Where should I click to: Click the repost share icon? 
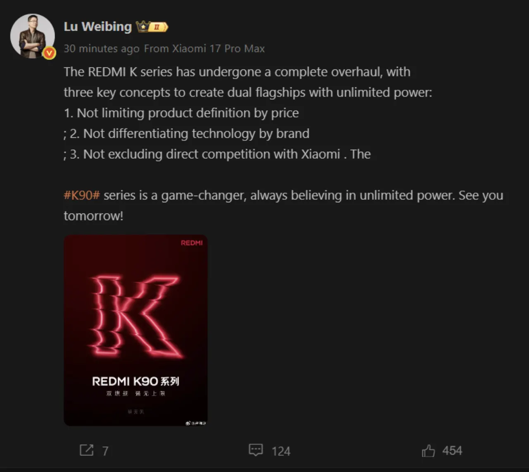(86, 450)
